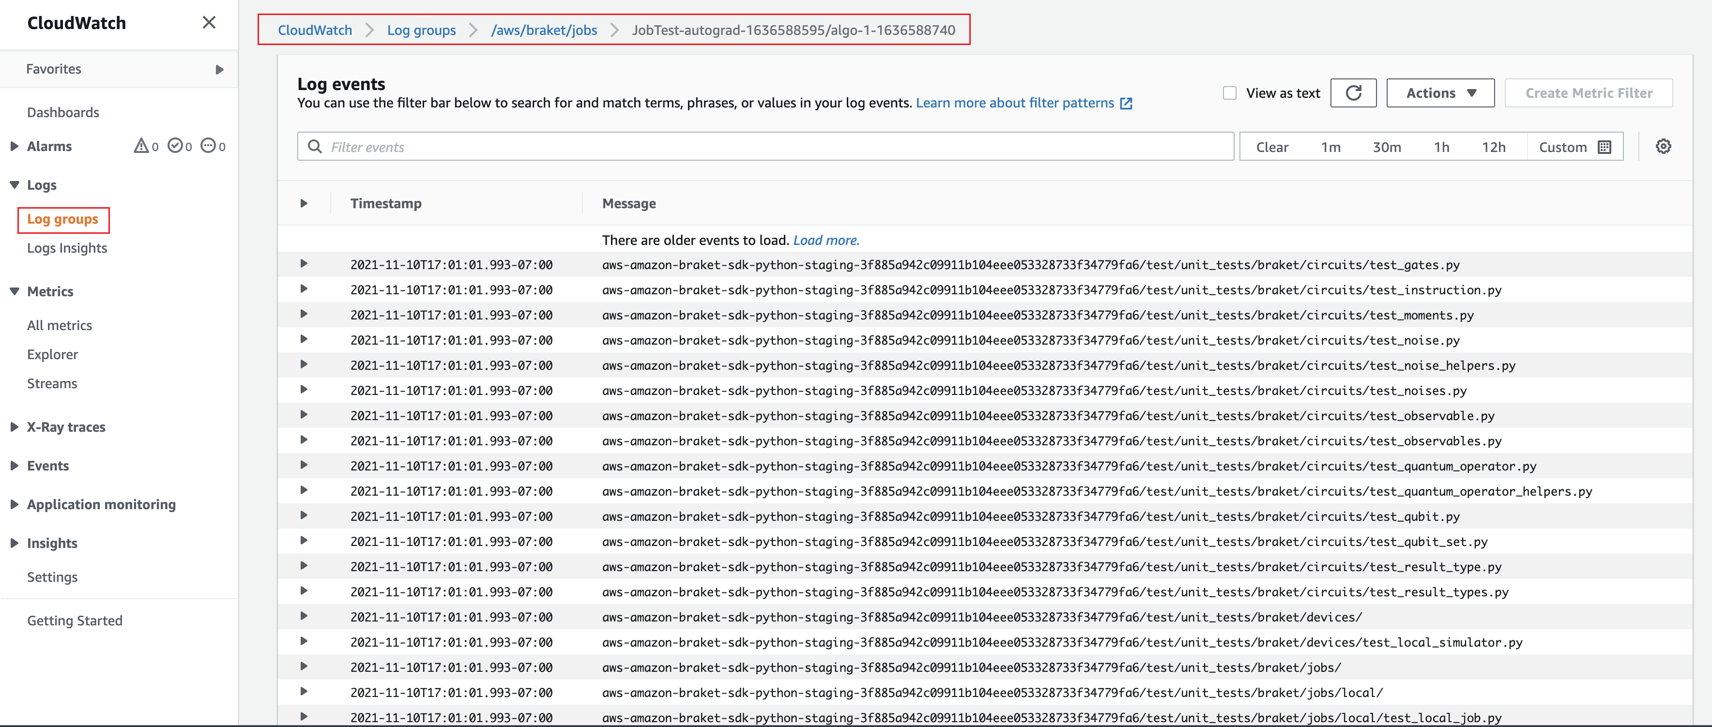The image size is (1712, 727).
Task: Select Log groups in the sidebar
Action: pyautogui.click(x=63, y=219)
